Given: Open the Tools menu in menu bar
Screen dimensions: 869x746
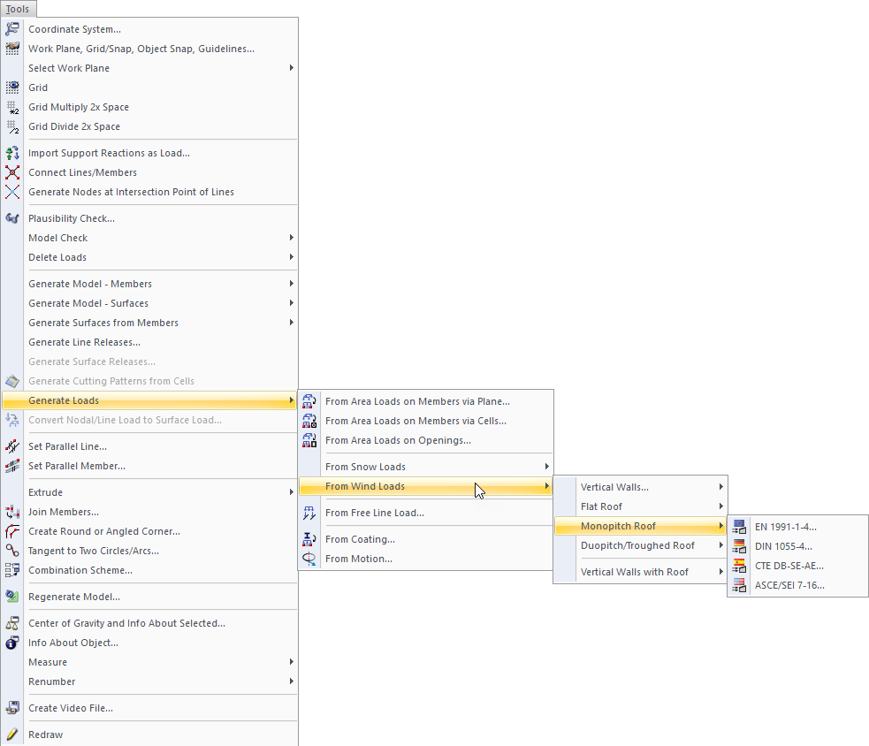Looking at the screenshot, I should click(18, 9).
